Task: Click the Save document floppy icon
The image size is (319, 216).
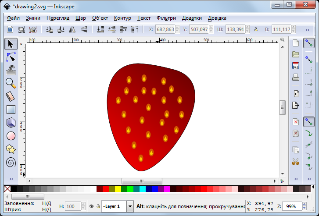Action: pyautogui.click(x=296, y=66)
